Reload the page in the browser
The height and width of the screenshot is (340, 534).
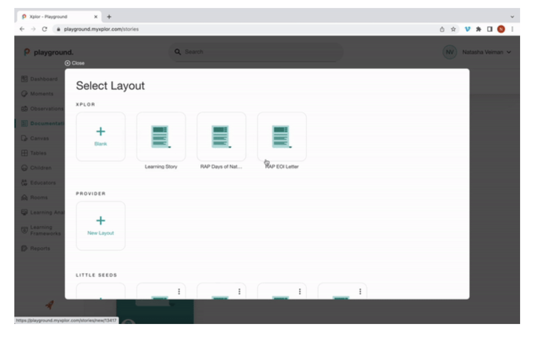click(44, 29)
